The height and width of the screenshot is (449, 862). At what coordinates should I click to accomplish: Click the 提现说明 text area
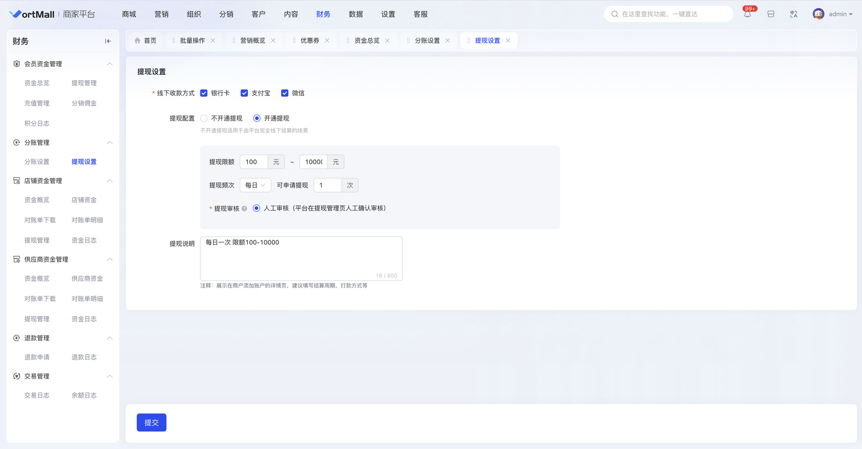[301, 257]
